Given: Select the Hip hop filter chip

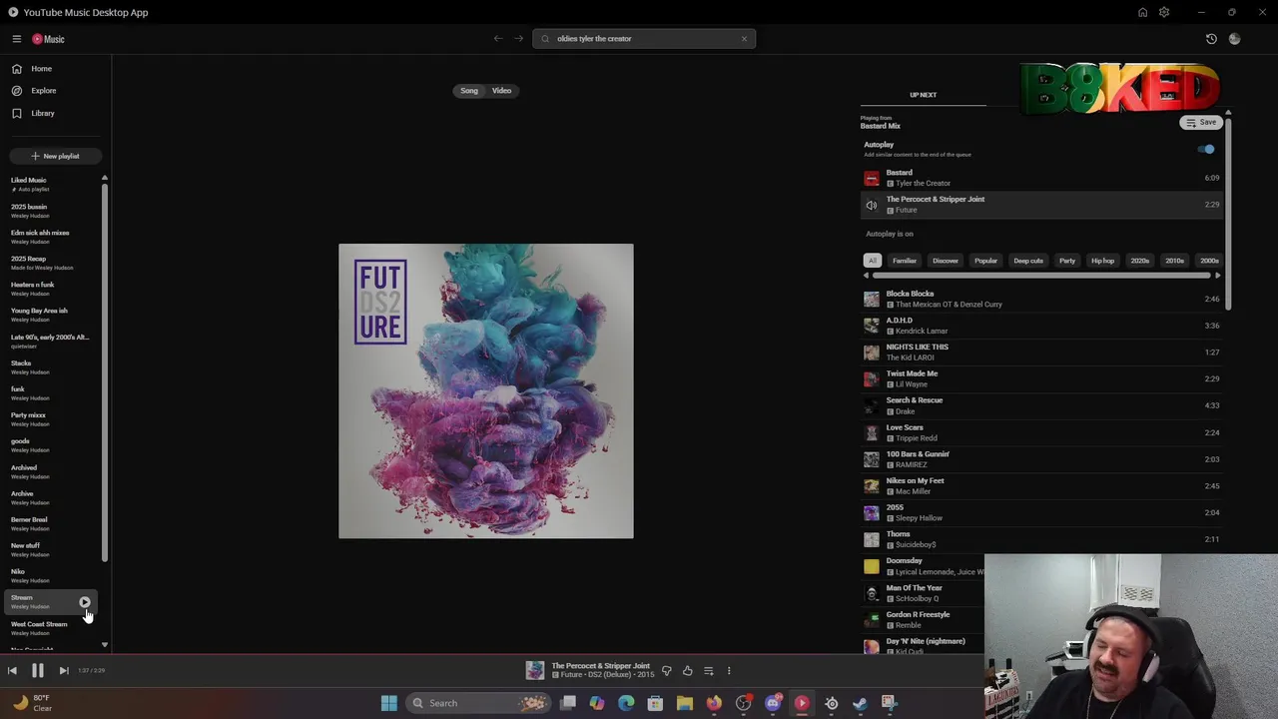Looking at the screenshot, I should 1102,261.
